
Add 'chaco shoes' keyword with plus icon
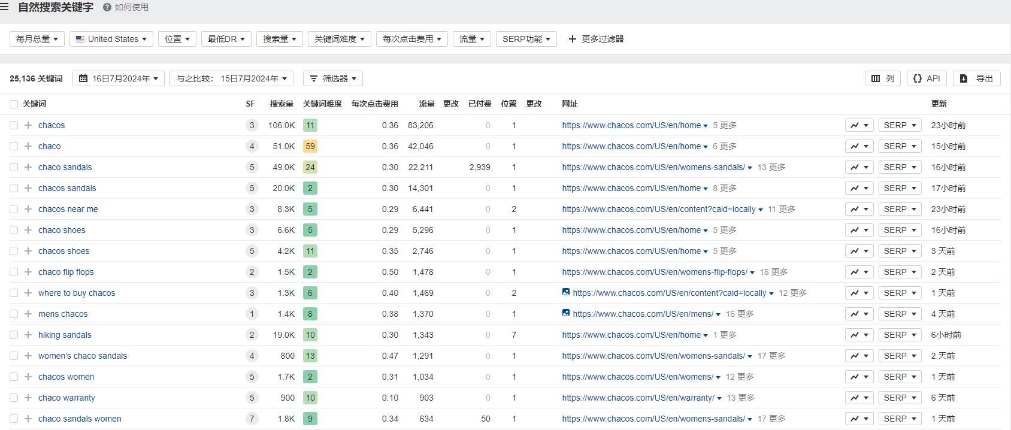click(x=28, y=230)
